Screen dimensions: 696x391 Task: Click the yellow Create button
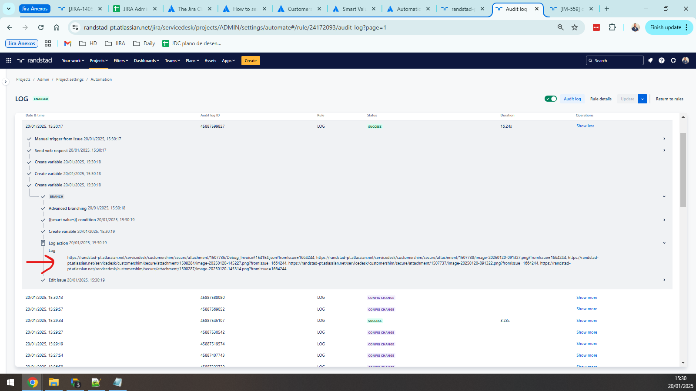point(251,61)
